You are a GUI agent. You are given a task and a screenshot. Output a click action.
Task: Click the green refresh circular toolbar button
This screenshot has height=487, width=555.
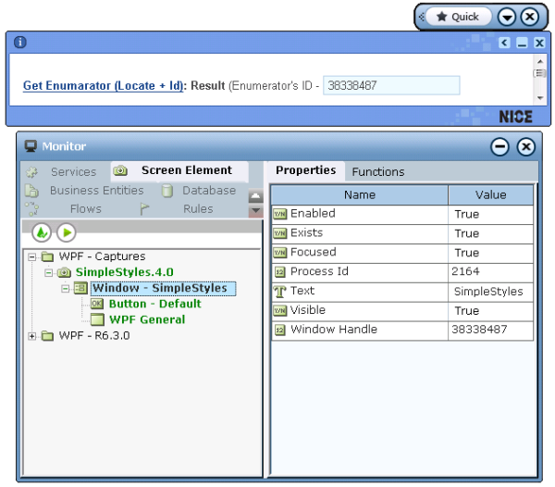(42, 232)
